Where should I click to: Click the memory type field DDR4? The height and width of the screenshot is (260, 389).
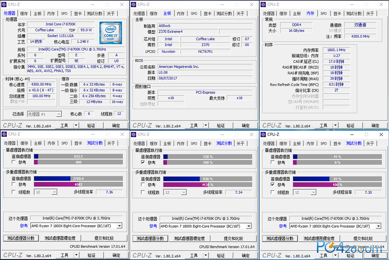296,25
